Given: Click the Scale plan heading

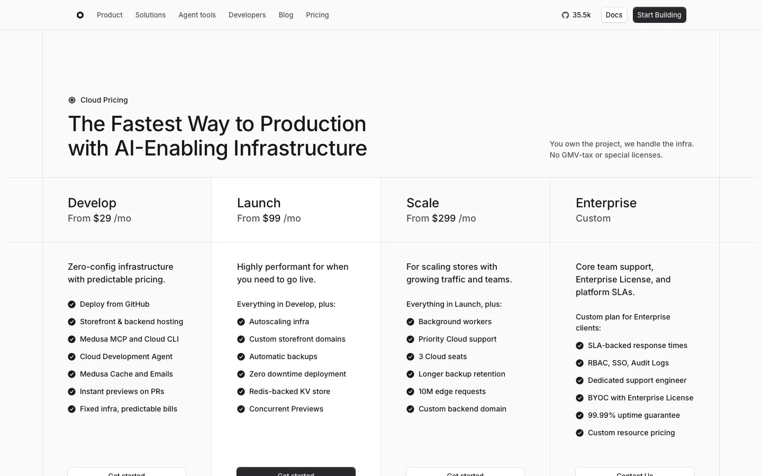Looking at the screenshot, I should (423, 203).
